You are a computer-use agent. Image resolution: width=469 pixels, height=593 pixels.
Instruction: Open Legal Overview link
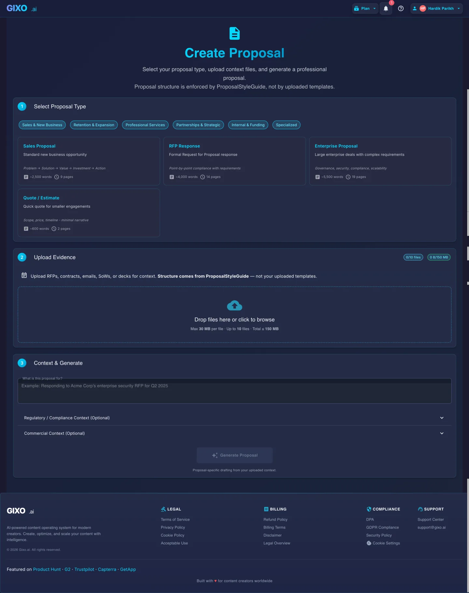pyautogui.click(x=277, y=543)
